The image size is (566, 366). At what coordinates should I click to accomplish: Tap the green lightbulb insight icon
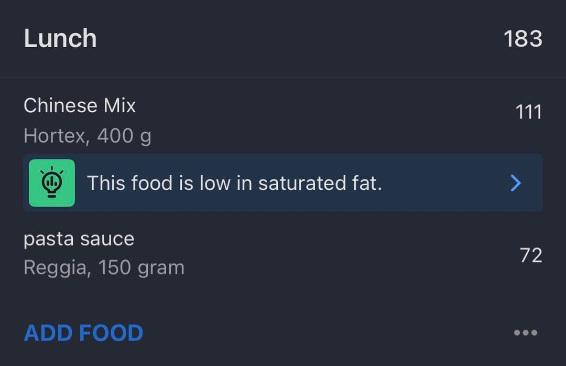[x=51, y=183]
